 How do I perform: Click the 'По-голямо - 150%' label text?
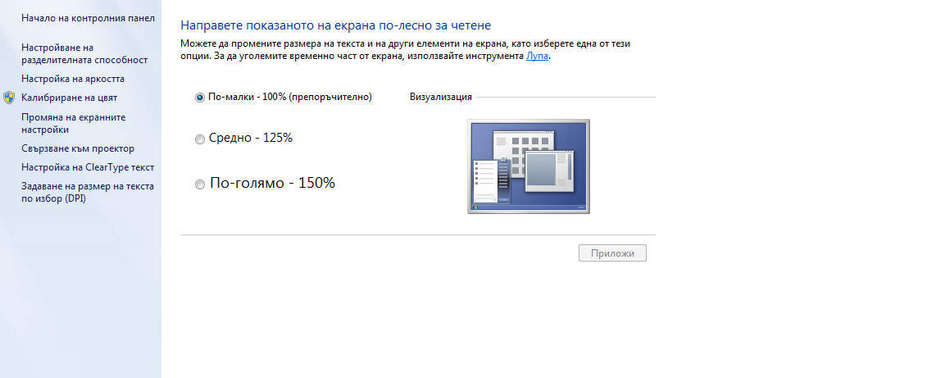pos(272,184)
